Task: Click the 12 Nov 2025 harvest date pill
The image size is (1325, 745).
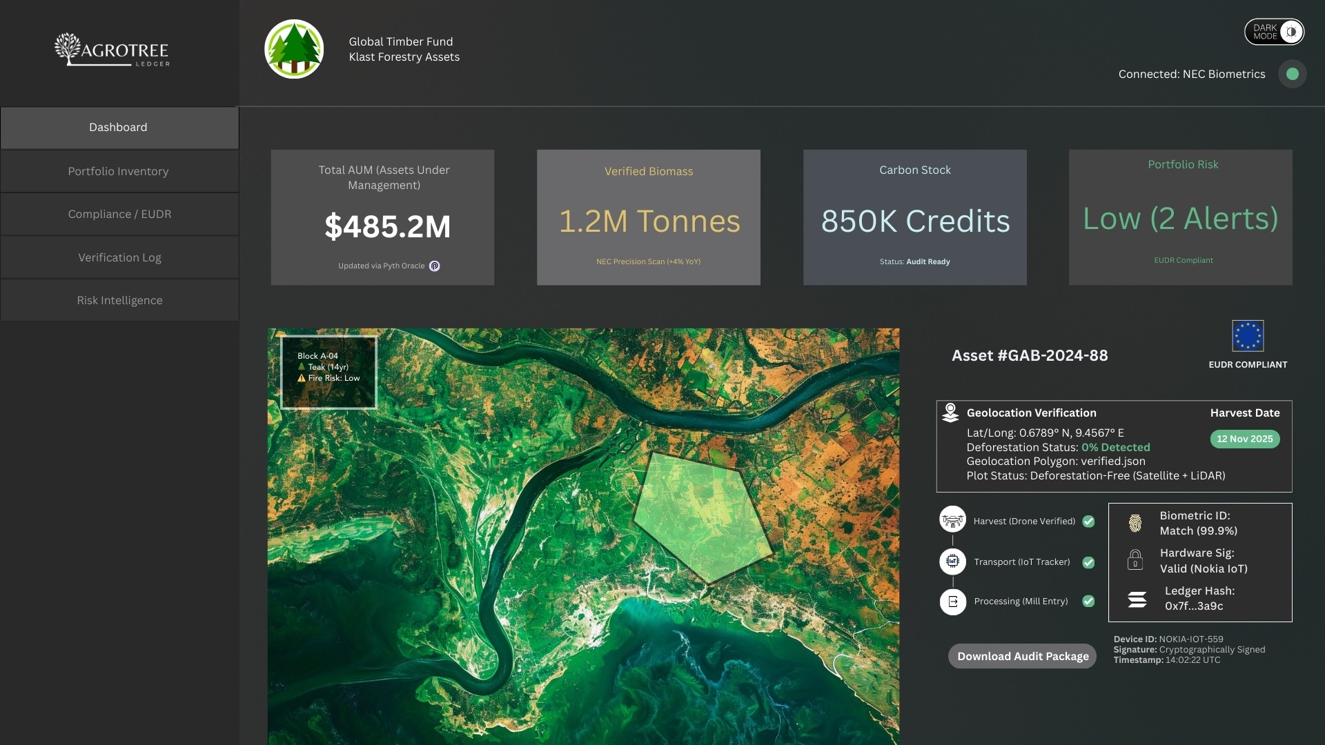Action: pos(1244,439)
